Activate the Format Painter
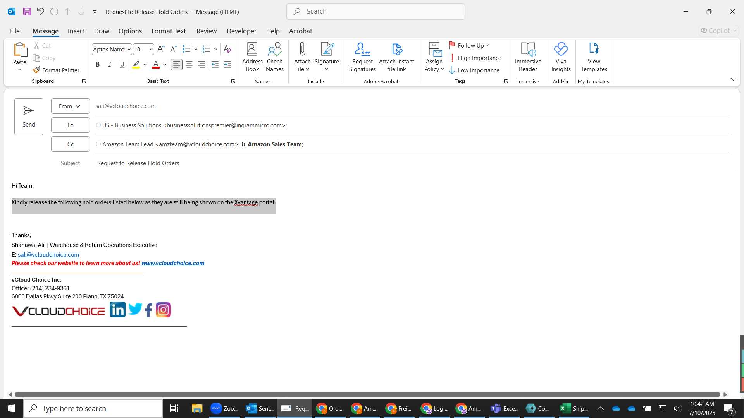744x418 pixels. point(56,70)
